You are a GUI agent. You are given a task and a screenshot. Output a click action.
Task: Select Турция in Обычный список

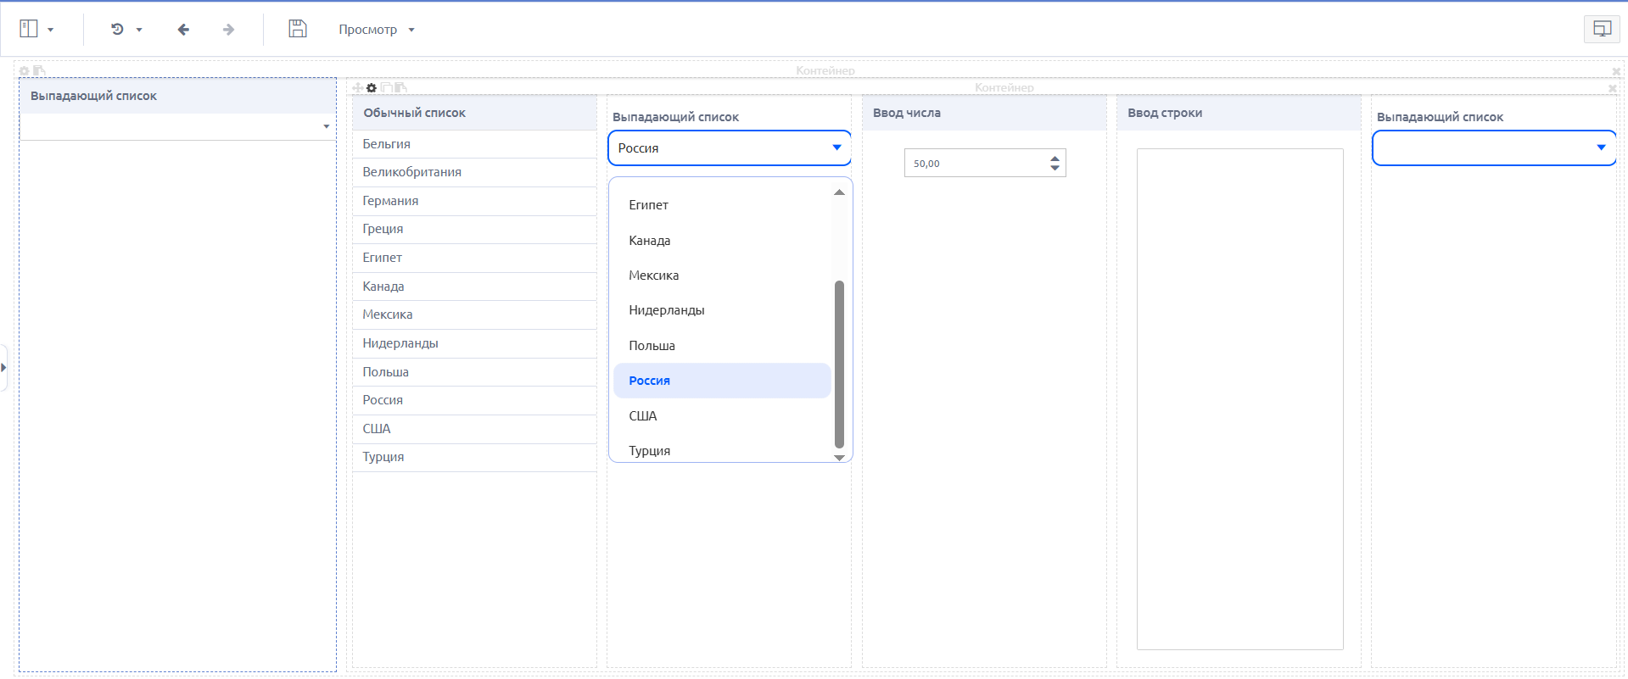[x=474, y=457]
